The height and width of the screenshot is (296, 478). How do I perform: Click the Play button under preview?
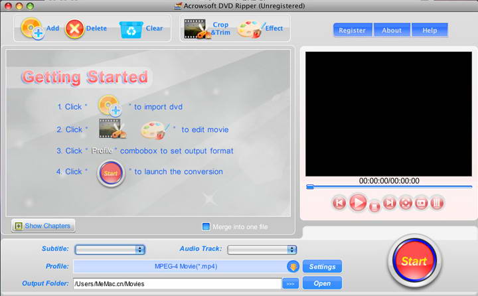(x=358, y=202)
